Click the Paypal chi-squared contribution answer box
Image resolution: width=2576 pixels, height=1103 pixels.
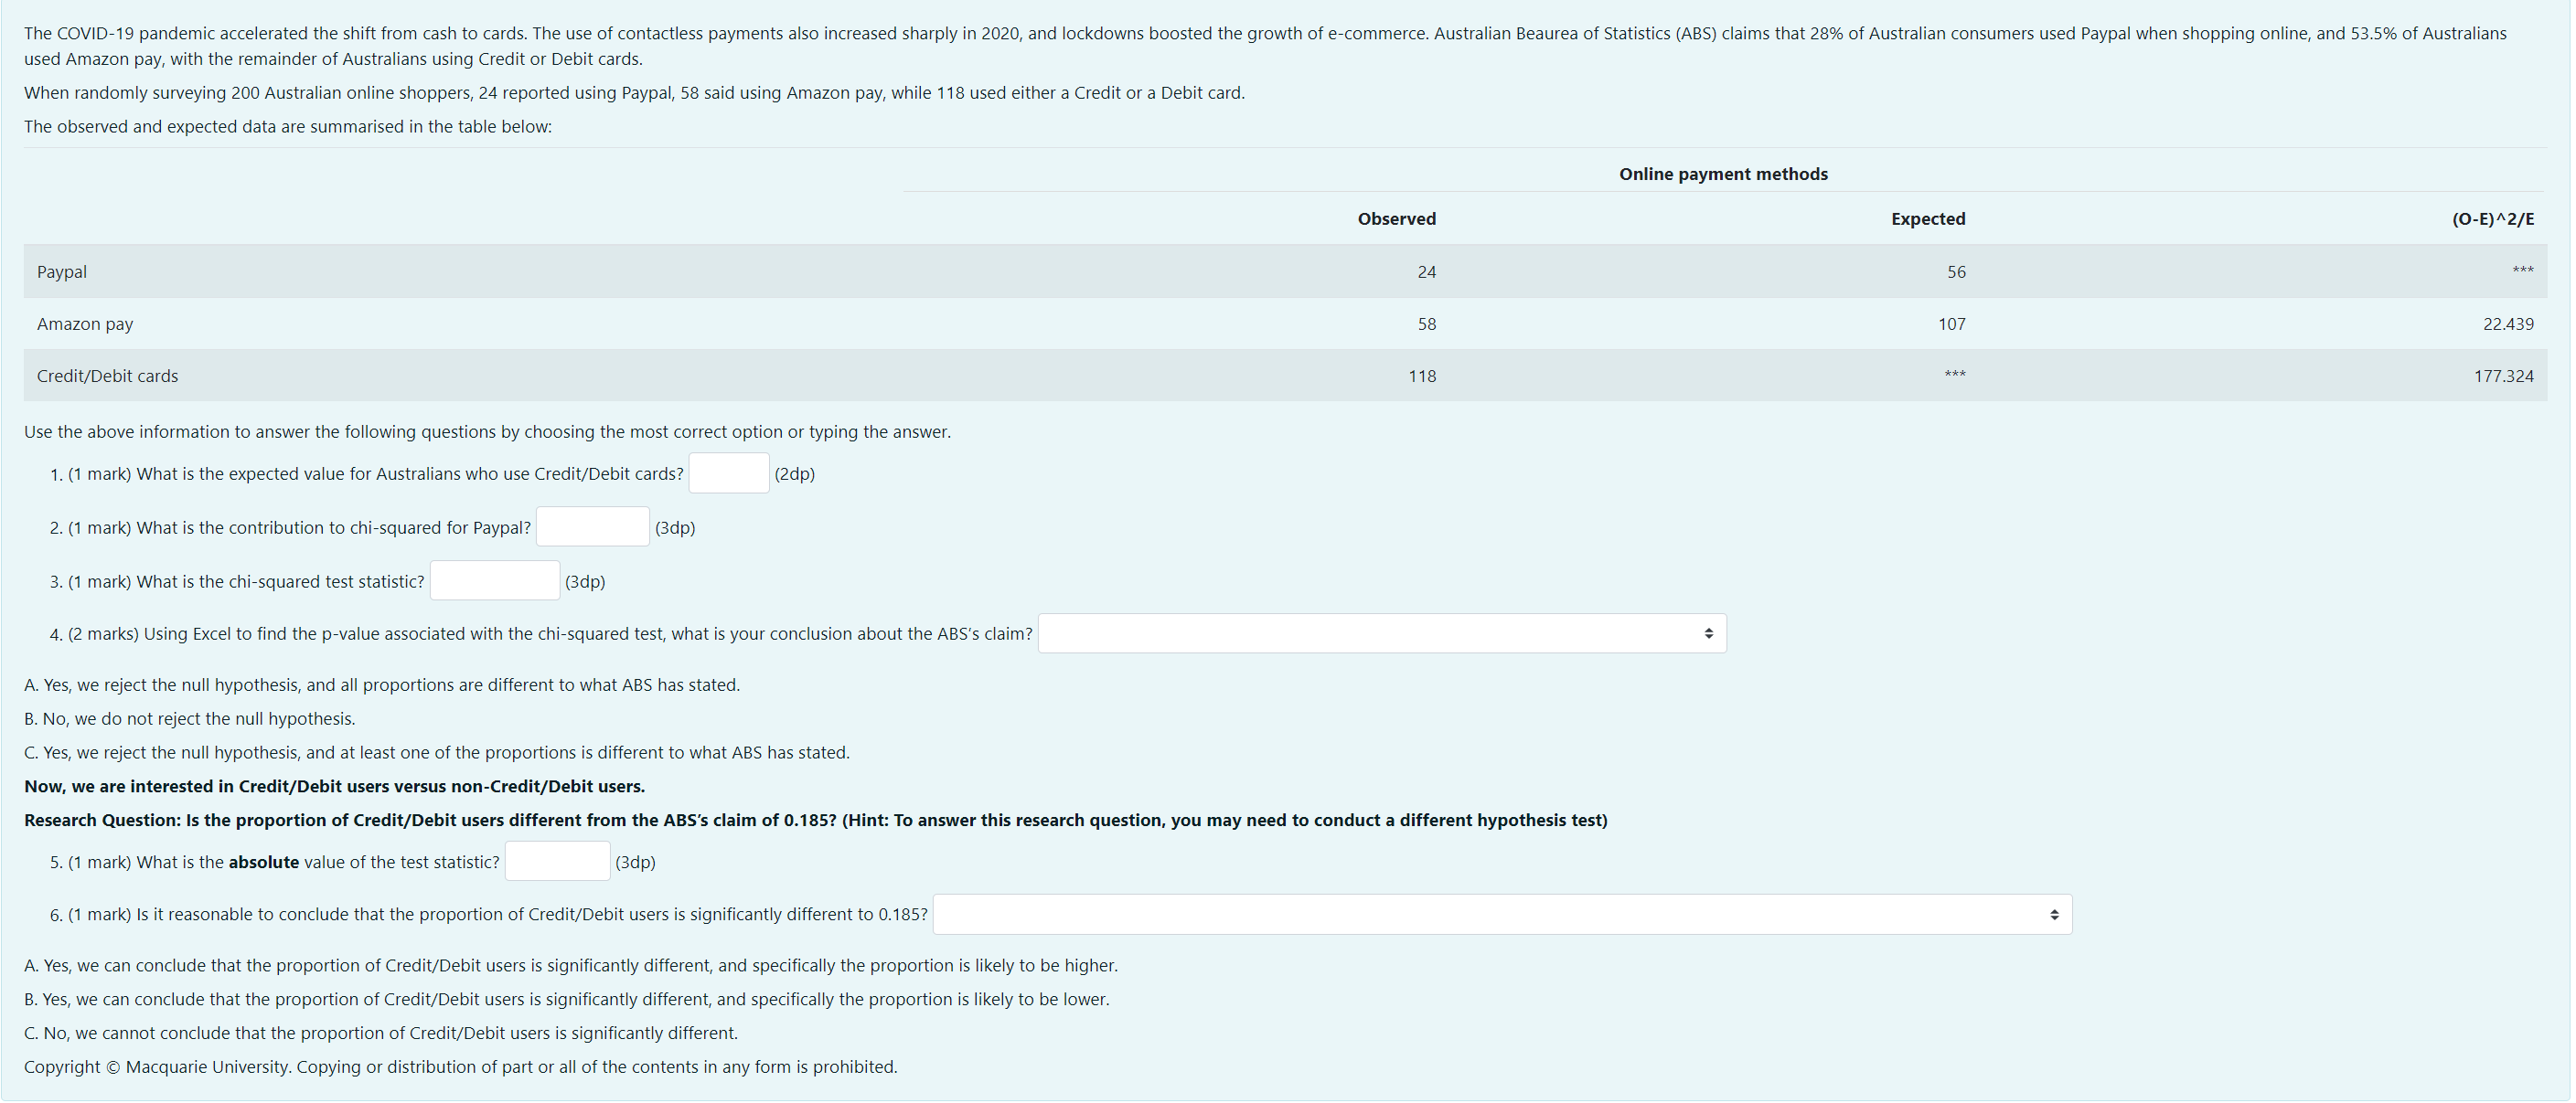(592, 527)
